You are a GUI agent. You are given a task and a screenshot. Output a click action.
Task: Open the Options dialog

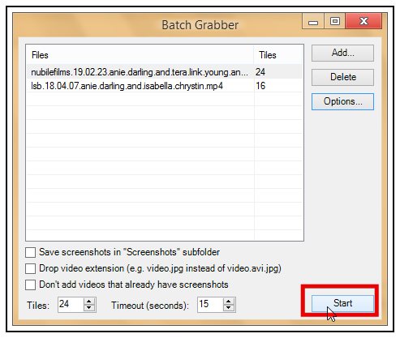(342, 101)
